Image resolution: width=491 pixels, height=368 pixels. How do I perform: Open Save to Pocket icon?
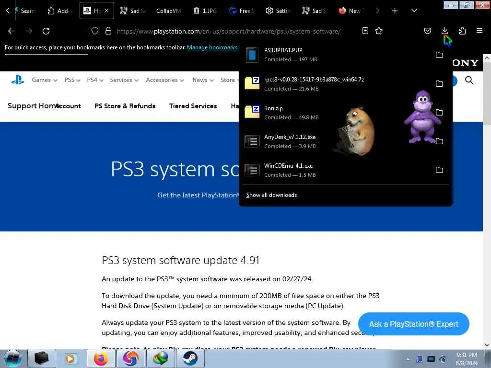tap(428, 31)
